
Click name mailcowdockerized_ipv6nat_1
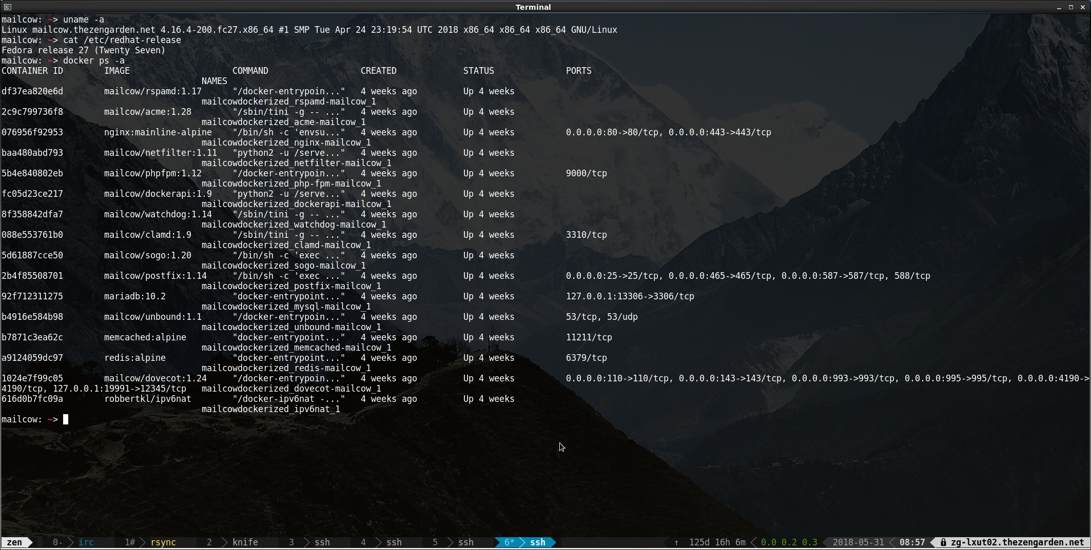click(x=271, y=409)
